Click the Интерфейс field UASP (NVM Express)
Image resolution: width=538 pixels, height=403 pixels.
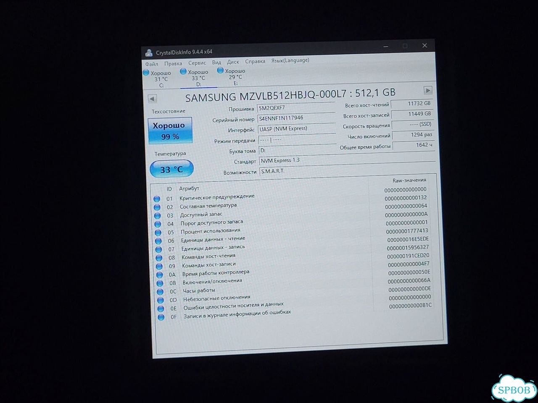point(297,129)
